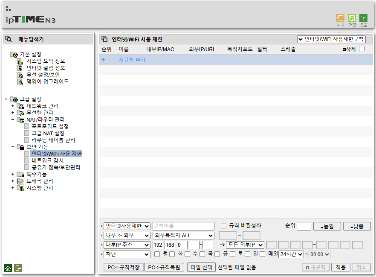Screen dimensions: 376x277
Task: Click the 파일 선택 button
Action: 201,267
